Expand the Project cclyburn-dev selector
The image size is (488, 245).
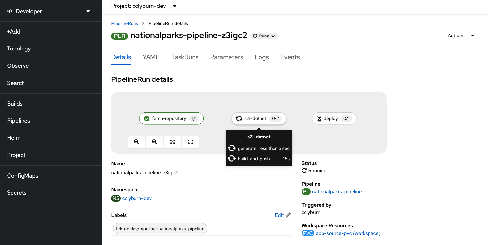144,6
